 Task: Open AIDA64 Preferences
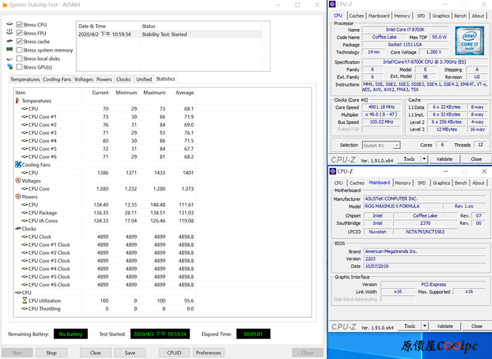pyautogui.click(x=208, y=353)
